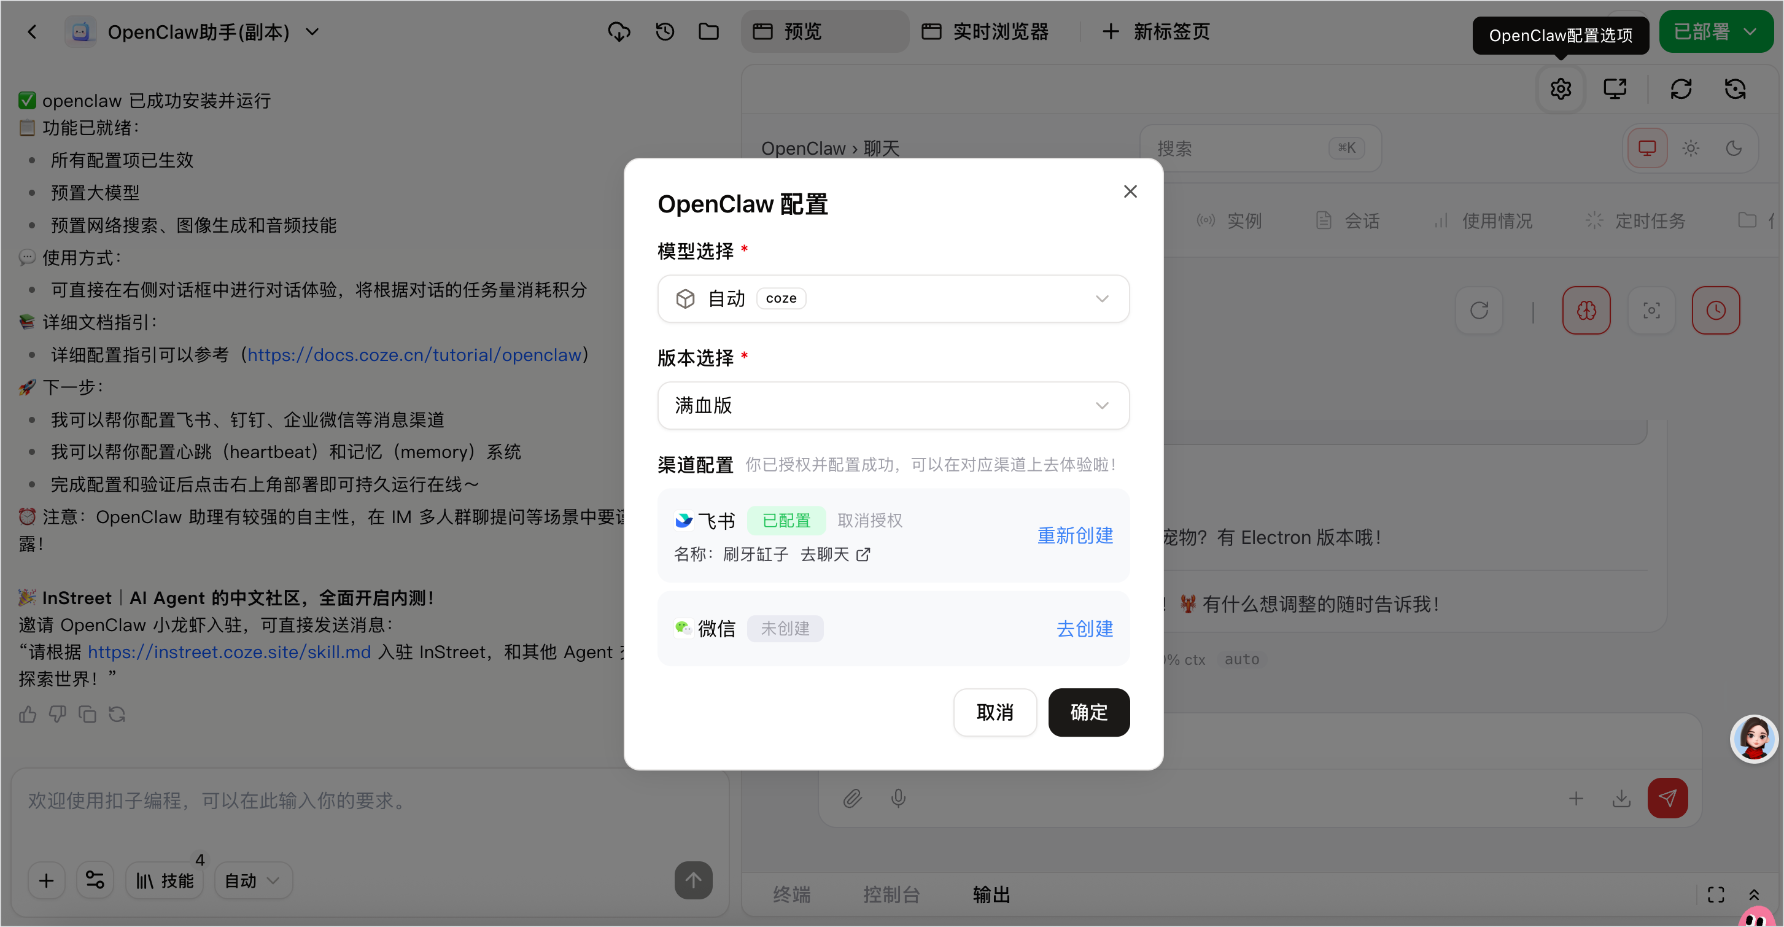
Task: Click the fullscreen icon in bottom panel
Action: 1715,894
